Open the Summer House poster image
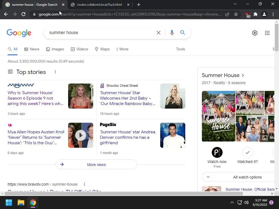279x209 pixels. pyautogui.click(x=219, y=116)
